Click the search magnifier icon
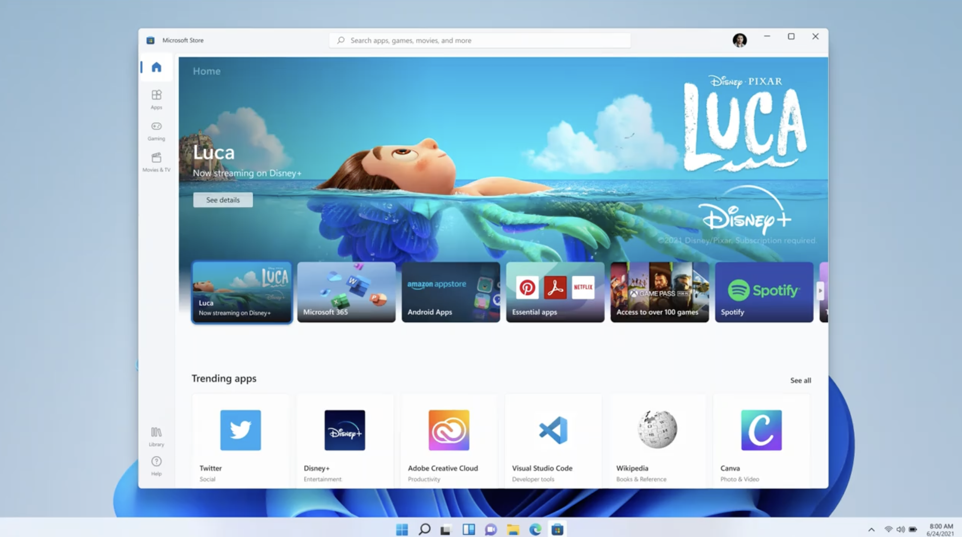The width and height of the screenshot is (962, 537). [341, 40]
